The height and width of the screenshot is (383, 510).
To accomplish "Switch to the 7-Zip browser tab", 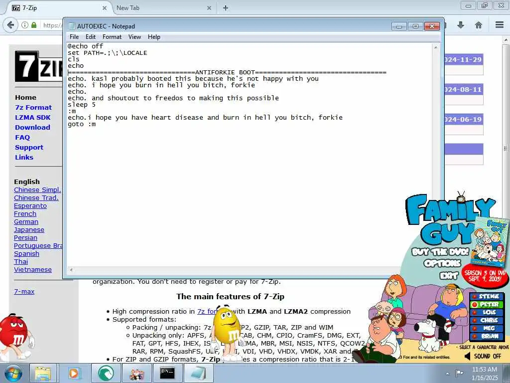I will pyautogui.click(x=59, y=8).
